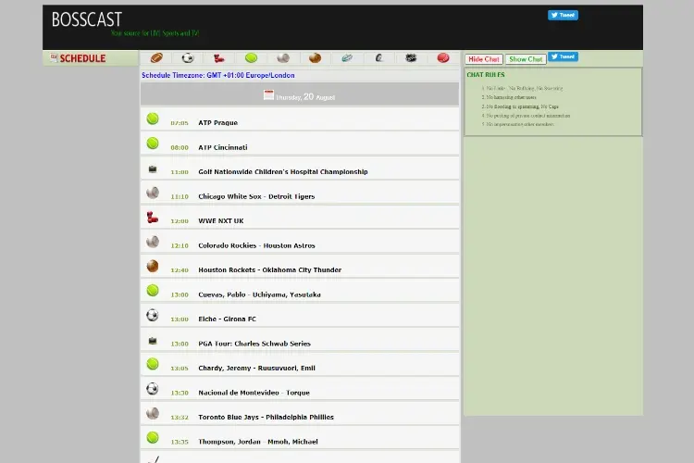Click the 08:00 time of ATP Cincinnati
The height and width of the screenshot is (463, 694).
coord(180,147)
